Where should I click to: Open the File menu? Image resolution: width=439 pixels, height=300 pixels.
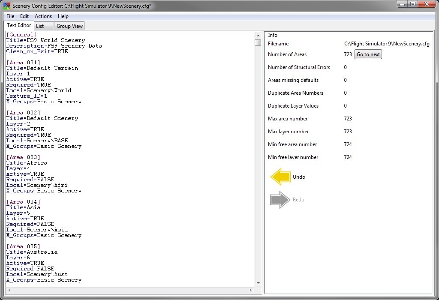(x=10, y=16)
